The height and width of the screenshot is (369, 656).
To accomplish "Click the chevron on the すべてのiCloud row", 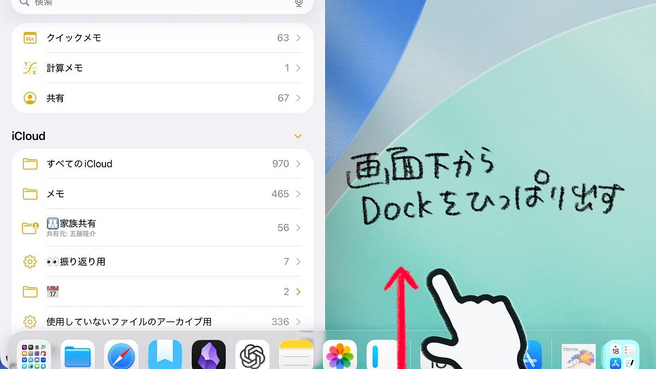I will [298, 163].
